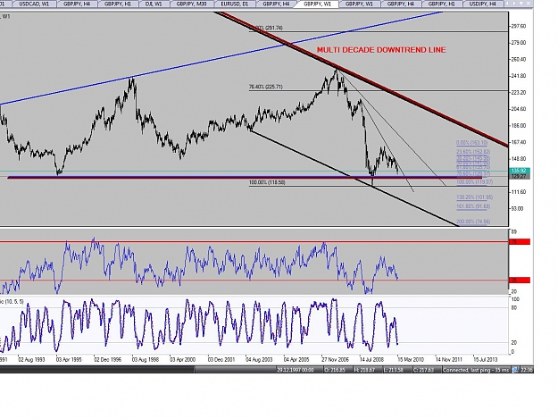Select the GBPJPY, M30 chart tab
558x419 pixels.
point(191,4)
